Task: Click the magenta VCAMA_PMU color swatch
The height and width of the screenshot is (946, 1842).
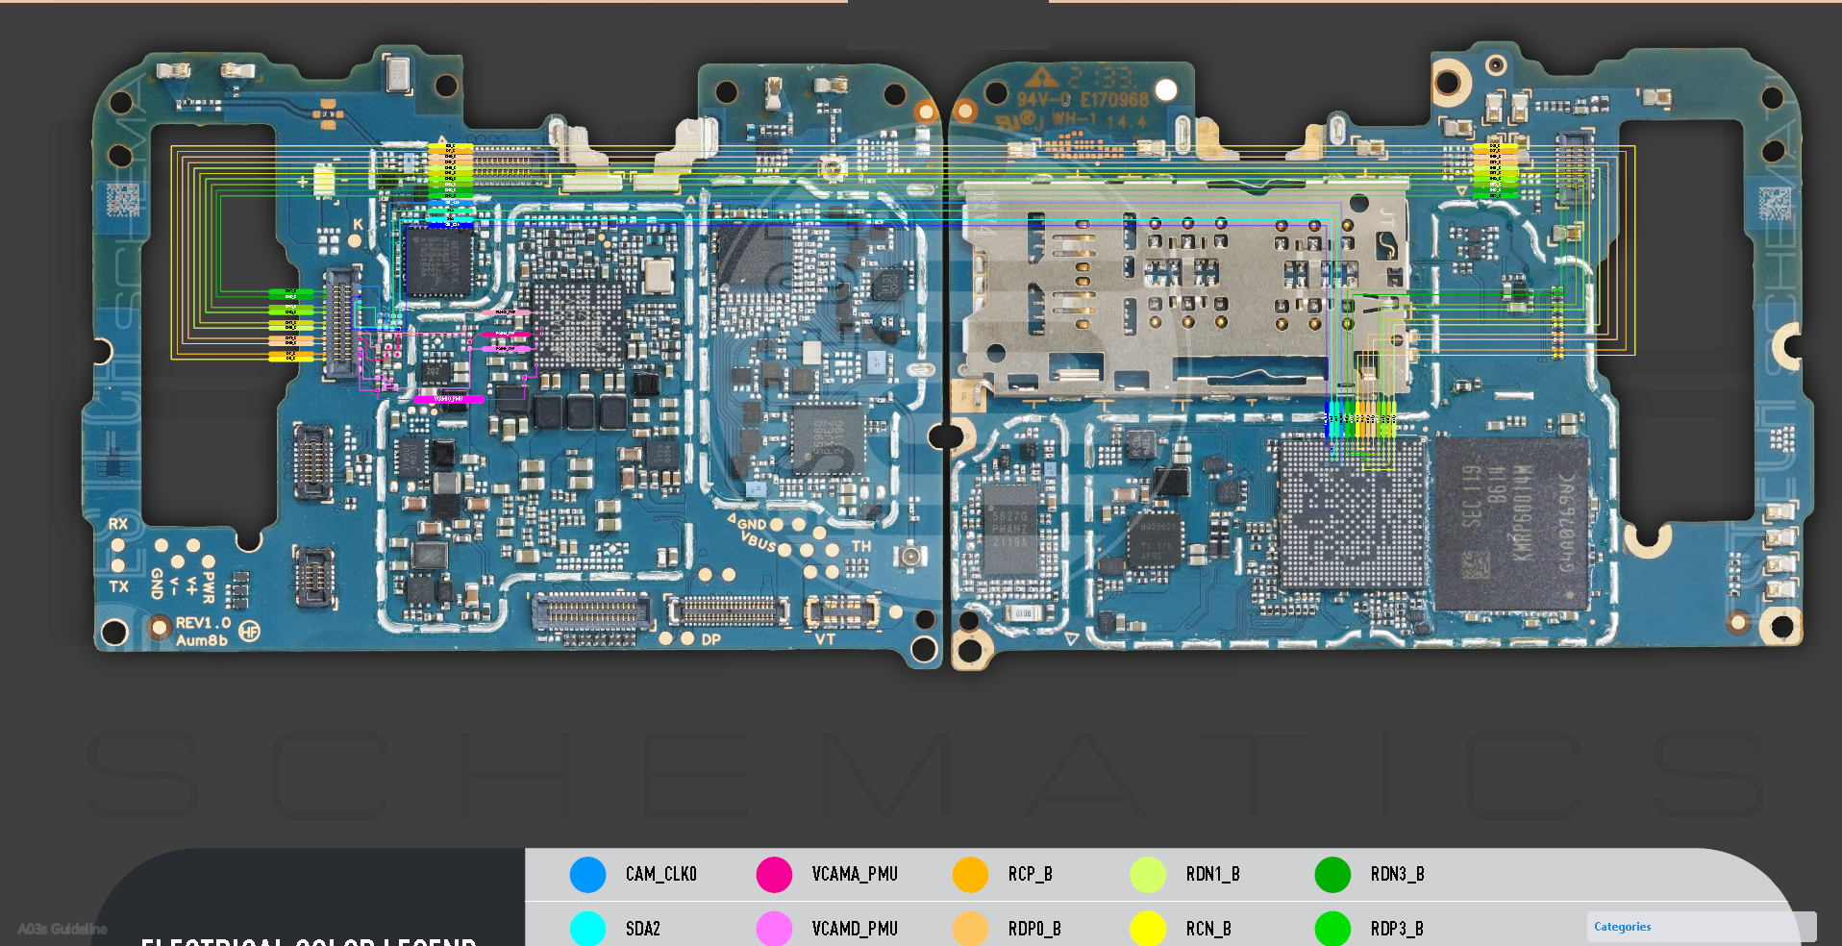Action: point(774,874)
